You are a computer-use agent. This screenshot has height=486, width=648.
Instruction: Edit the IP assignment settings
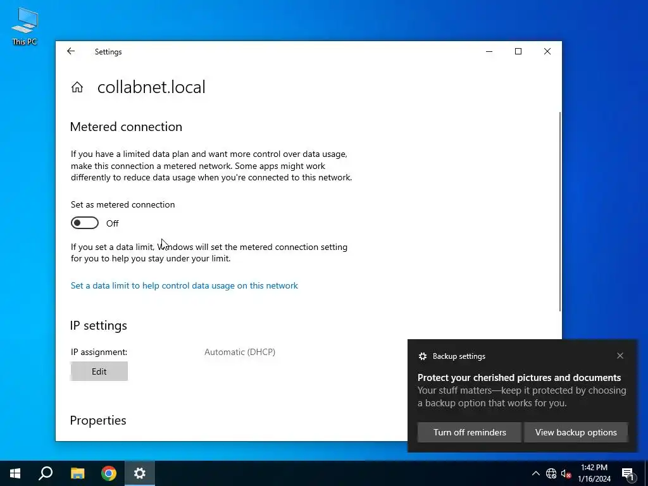99,371
